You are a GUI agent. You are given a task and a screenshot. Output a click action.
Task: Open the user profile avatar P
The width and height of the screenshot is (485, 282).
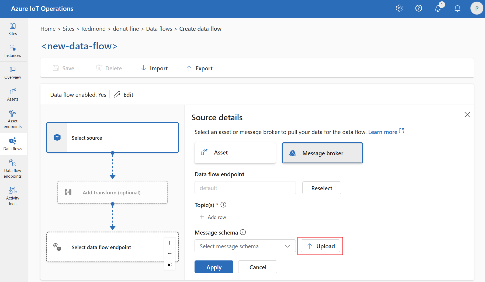(x=477, y=8)
